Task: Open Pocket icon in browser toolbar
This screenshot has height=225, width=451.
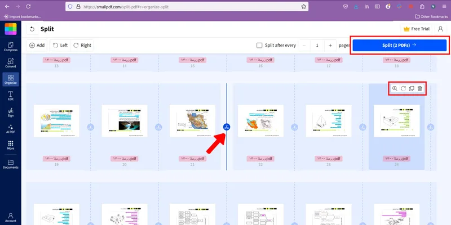Action: [346, 6]
